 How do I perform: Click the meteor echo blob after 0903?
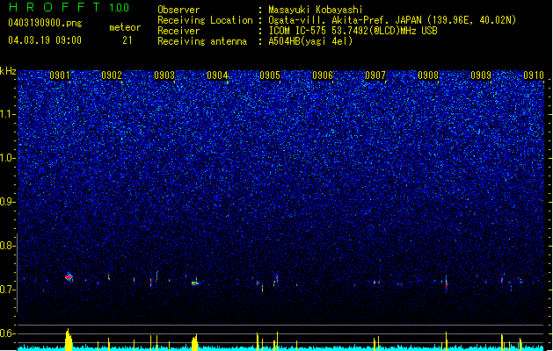click(x=194, y=283)
